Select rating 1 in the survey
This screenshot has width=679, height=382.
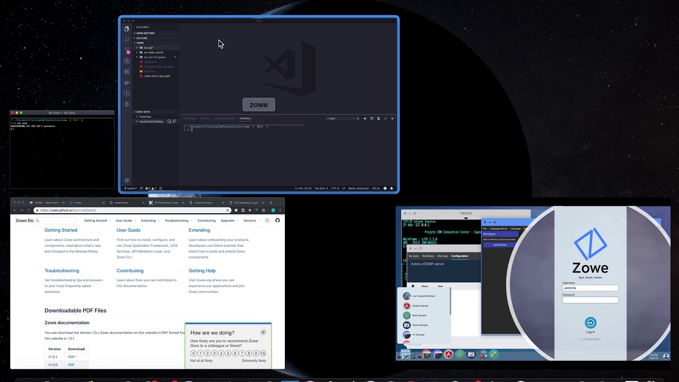[x=201, y=353]
